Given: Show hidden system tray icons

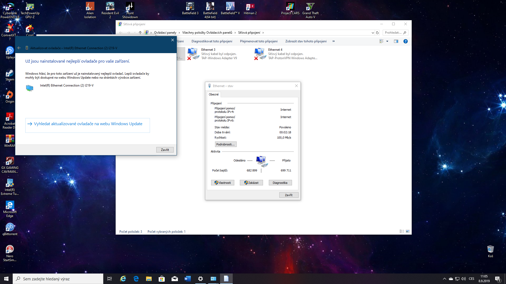Looking at the screenshot, I should (444, 279).
